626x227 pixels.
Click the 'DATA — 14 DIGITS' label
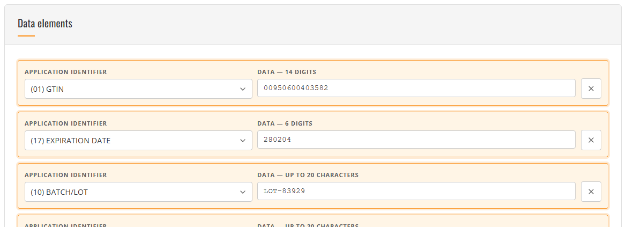(x=287, y=72)
